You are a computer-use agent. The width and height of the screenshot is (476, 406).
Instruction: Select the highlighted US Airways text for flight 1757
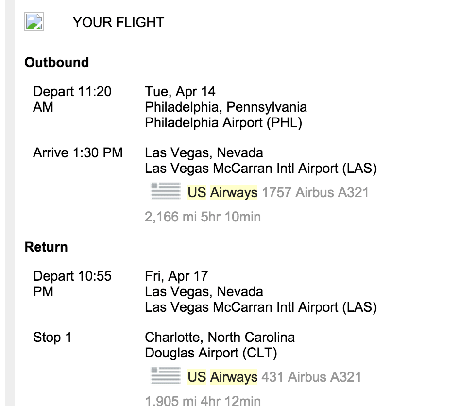point(222,192)
